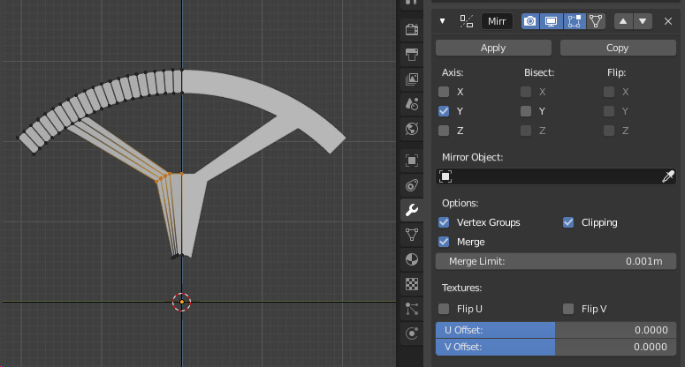Enable Flip U texture checkbox
Image resolution: width=685 pixels, height=367 pixels.
[444, 309]
